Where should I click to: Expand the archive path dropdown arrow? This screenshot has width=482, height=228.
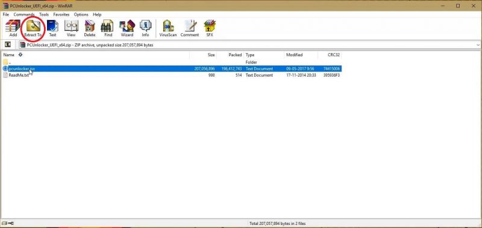click(478, 45)
